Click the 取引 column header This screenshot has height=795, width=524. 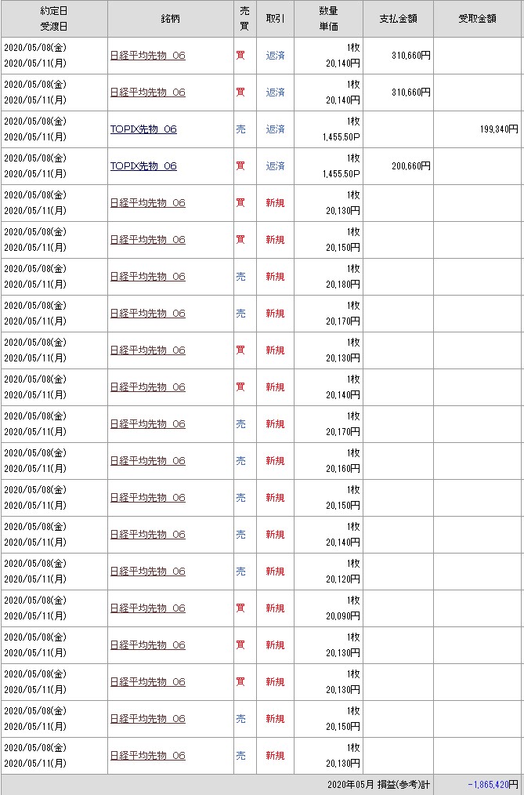click(275, 19)
